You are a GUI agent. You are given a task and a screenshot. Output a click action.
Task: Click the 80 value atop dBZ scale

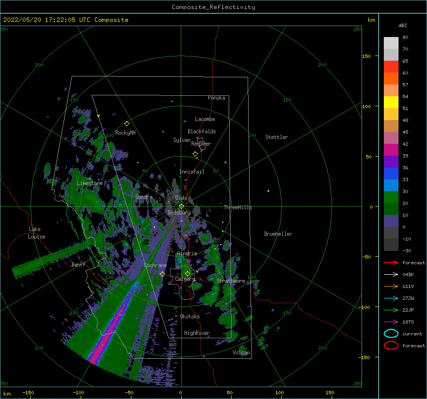point(405,37)
